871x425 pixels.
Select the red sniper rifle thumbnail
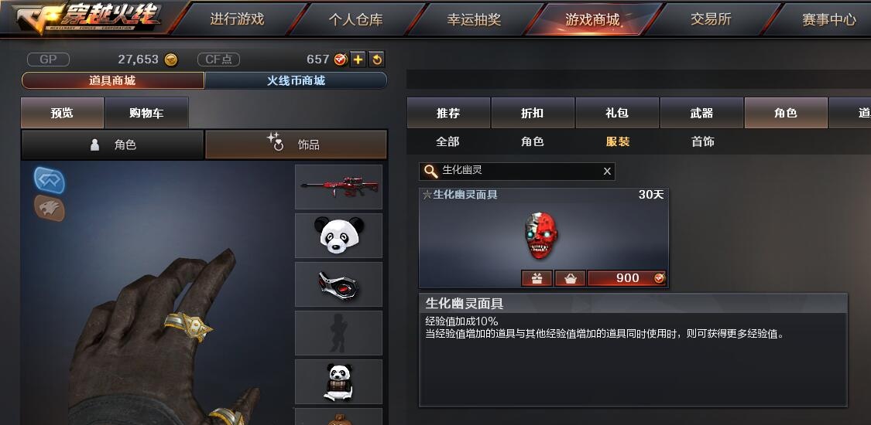pos(339,187)
